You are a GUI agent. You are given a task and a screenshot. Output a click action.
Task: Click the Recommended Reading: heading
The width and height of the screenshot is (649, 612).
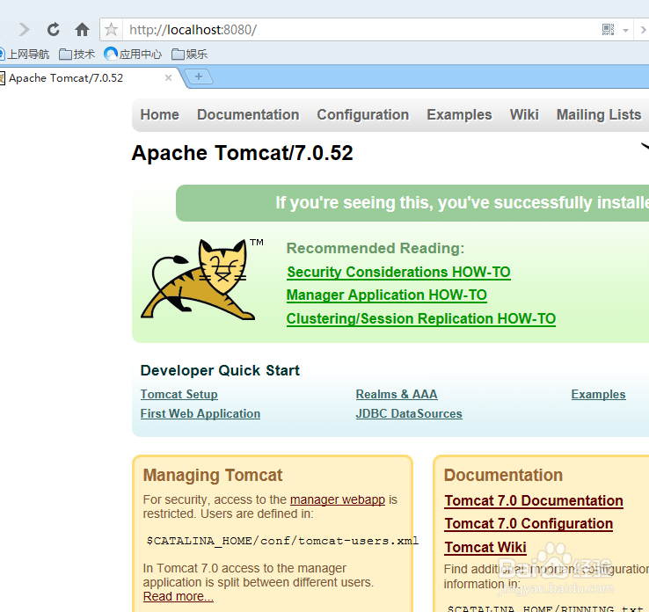coord(376,248)
